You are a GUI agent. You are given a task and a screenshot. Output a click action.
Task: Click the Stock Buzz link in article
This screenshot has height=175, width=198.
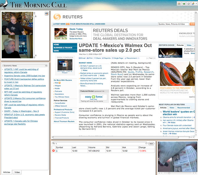117,74
